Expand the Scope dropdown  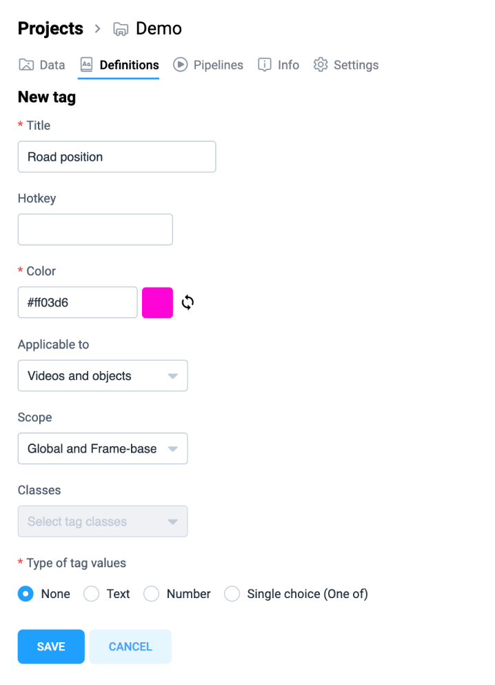pyautogui.click(x=103, y=448)
